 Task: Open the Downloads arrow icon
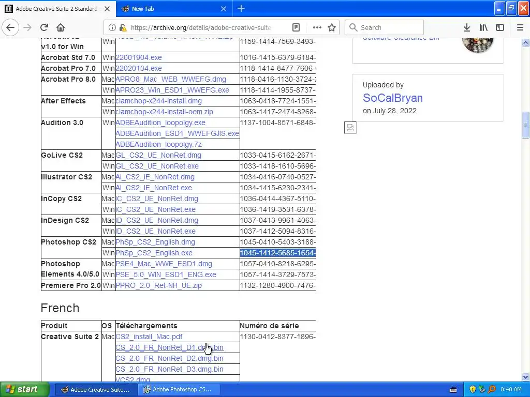[x=467, y=27]
